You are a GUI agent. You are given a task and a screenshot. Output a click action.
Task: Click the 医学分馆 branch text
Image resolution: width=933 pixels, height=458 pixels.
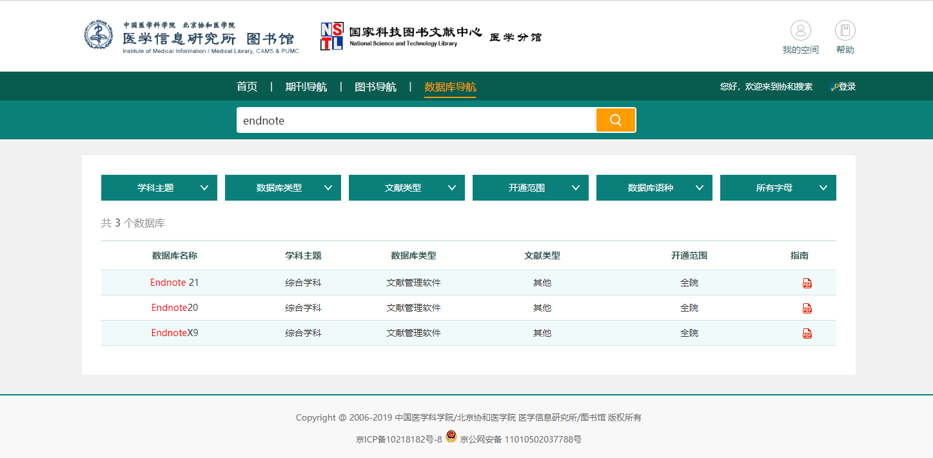tap(516, 37)
